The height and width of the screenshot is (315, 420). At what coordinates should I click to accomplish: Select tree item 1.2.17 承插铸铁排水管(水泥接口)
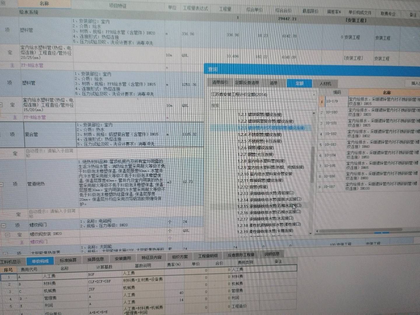tap(265, 219)
